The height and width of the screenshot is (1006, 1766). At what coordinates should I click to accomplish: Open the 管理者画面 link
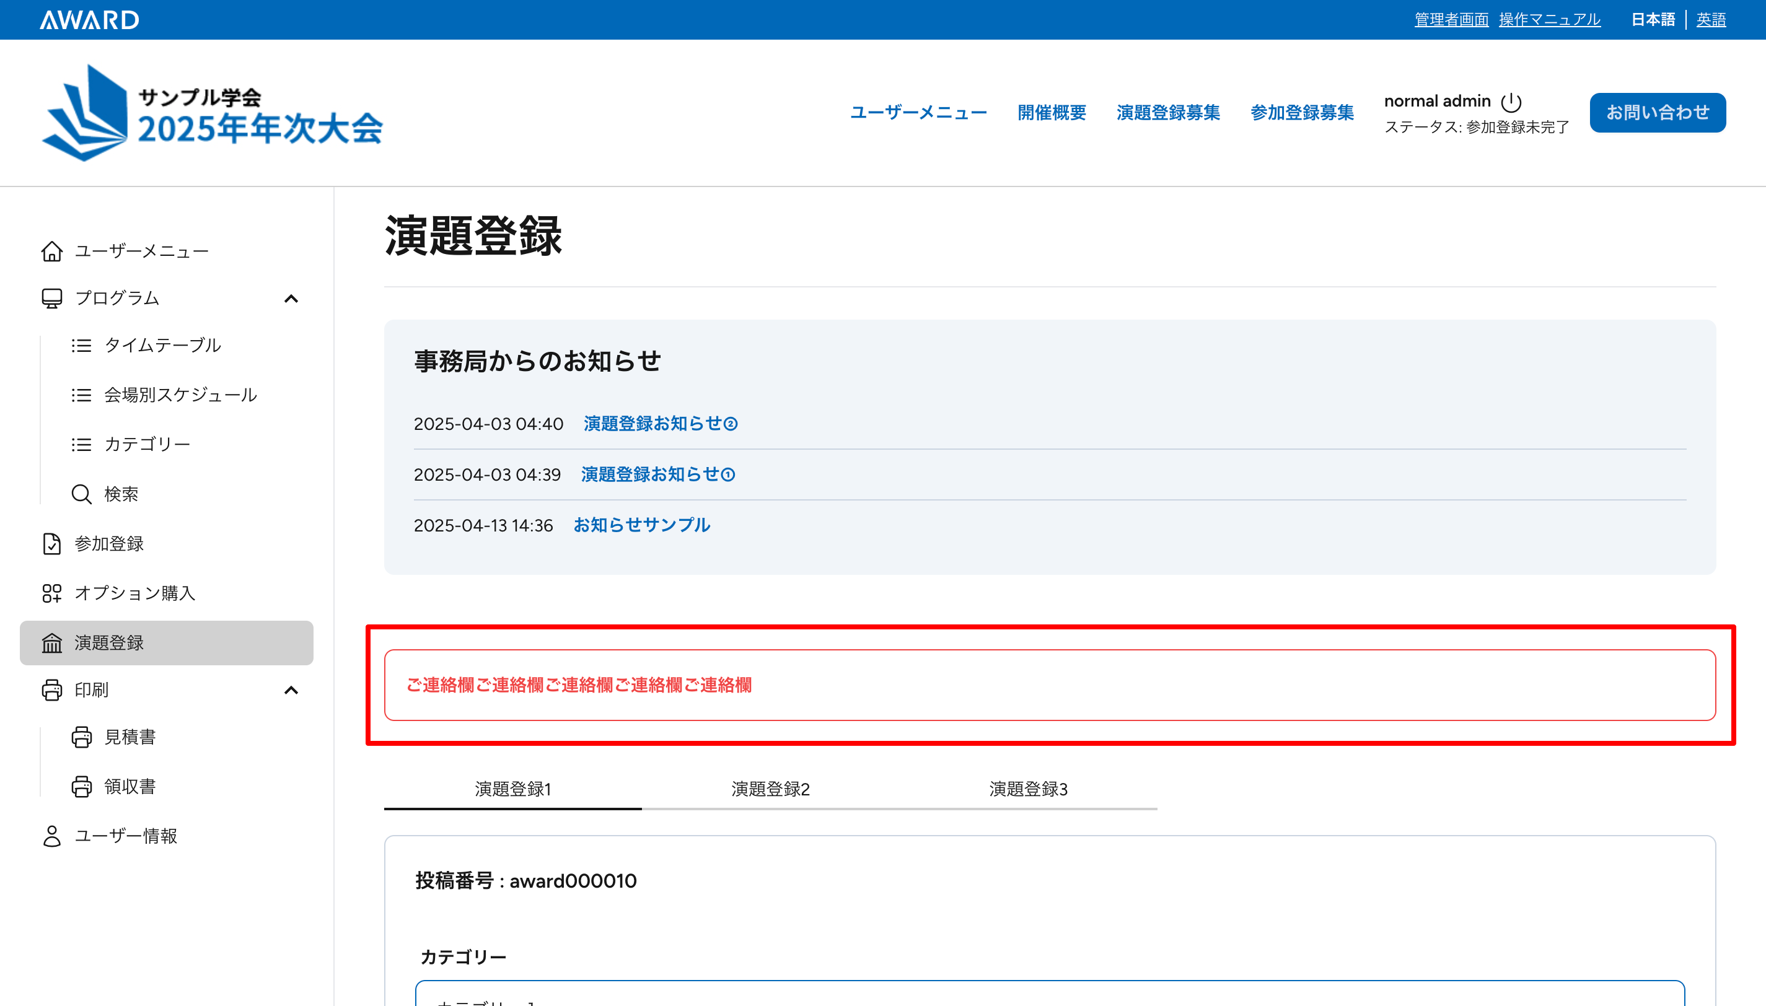[1451, 20]
